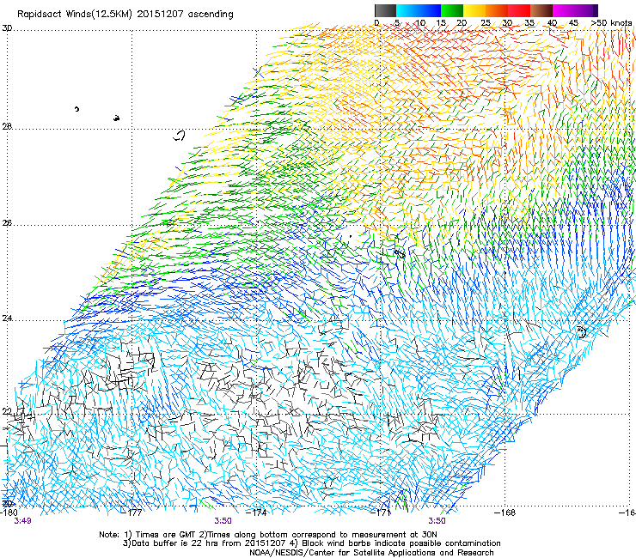Click the 'Times are GMT' note line

[268, 535]
